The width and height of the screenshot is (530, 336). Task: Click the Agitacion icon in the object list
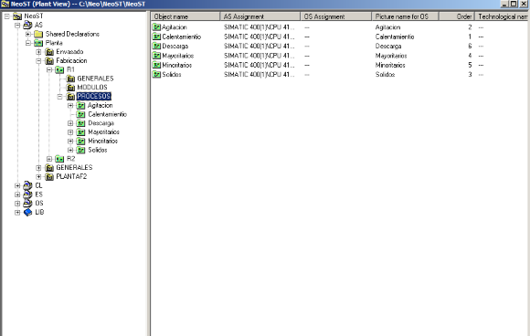[156, 27]
